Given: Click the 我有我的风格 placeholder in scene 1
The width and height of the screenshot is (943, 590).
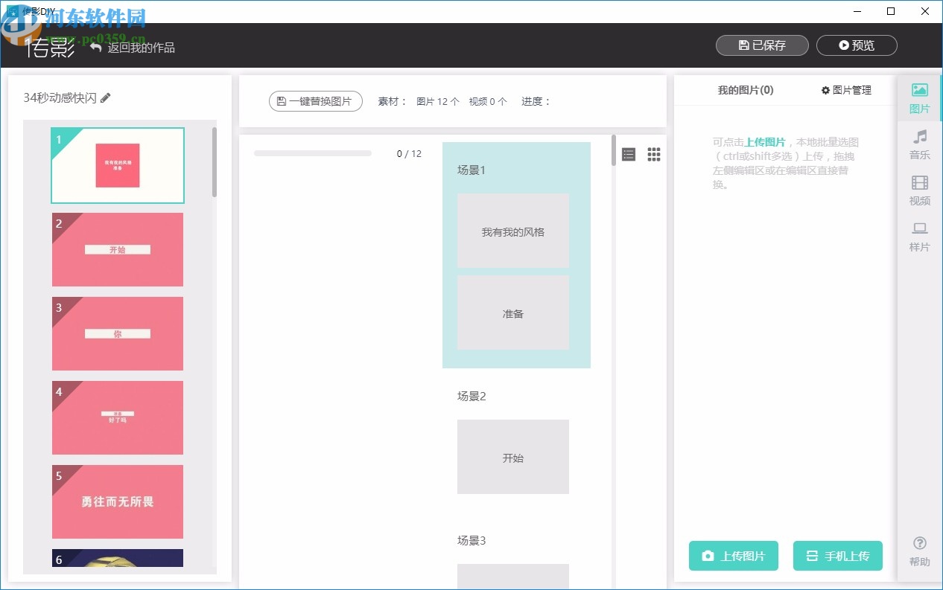Looking at the screenshot, I should [x=512, y=231].
